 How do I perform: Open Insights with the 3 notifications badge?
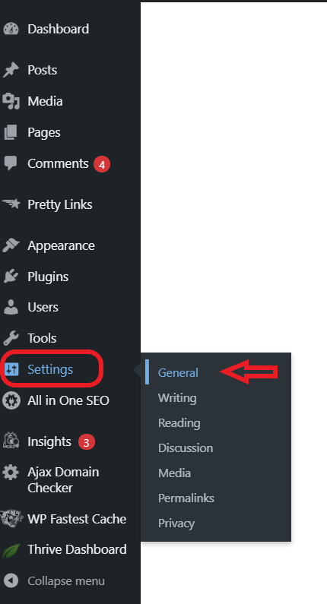point(49,442)
